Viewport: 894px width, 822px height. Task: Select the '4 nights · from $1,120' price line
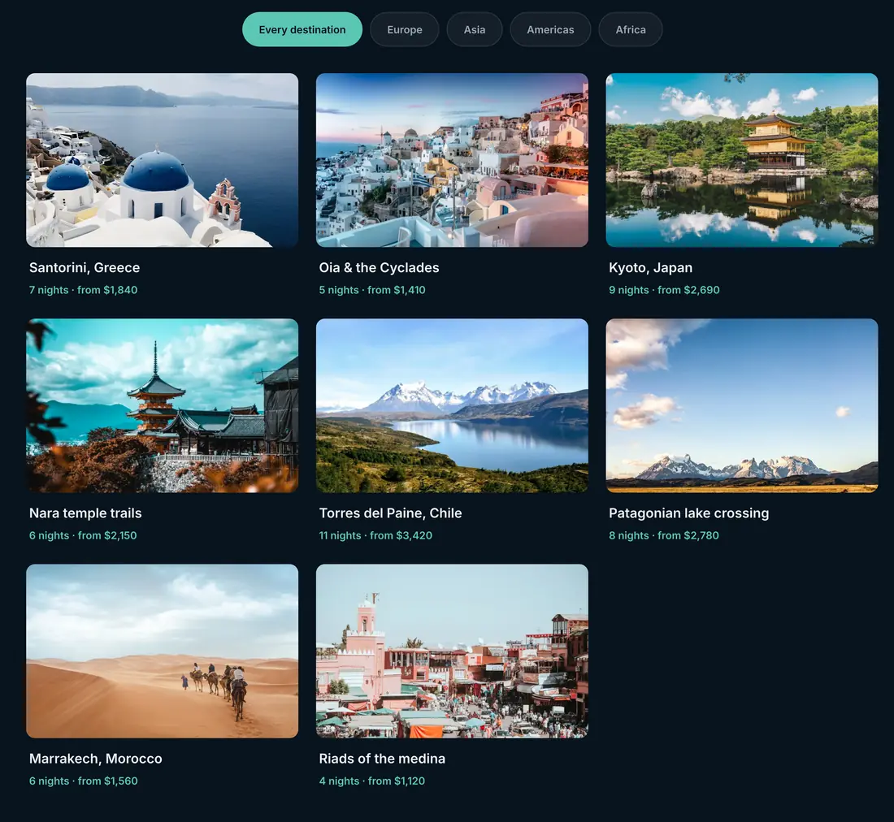pyautogui.click(x=372, y=781)
